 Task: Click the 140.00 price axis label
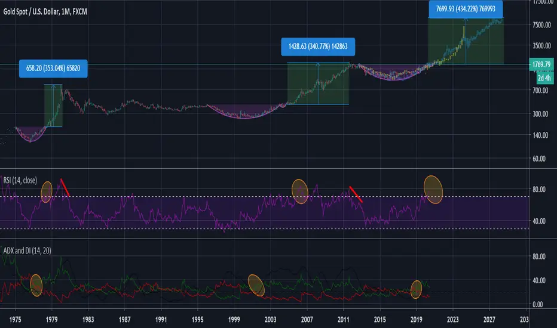click(541, 135)
